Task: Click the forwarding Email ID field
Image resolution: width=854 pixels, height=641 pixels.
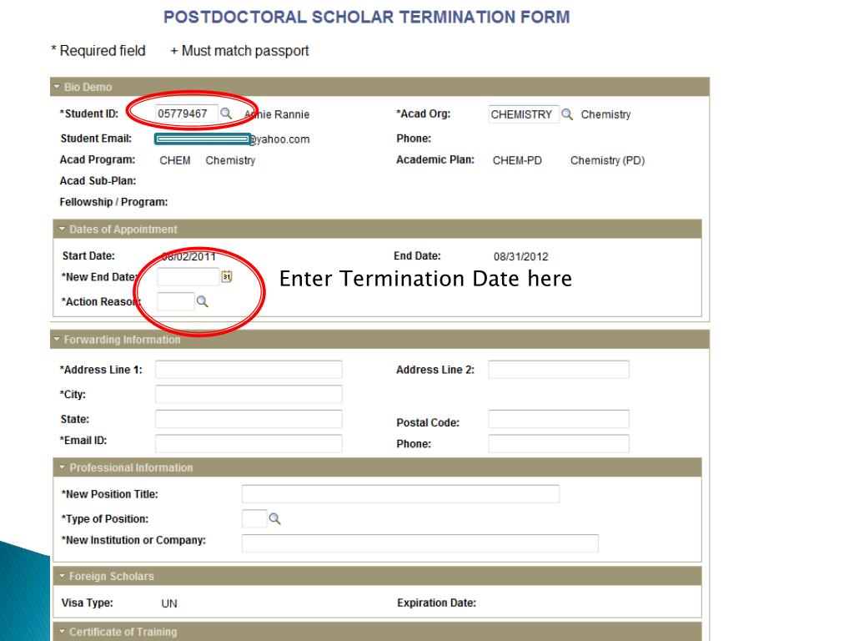Action: point(249,443)
